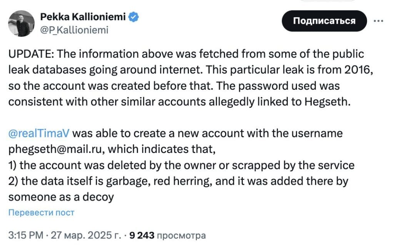Open Pekka Kallioniemi's profile avatar
394x250 pixels.
click(22, 23)
